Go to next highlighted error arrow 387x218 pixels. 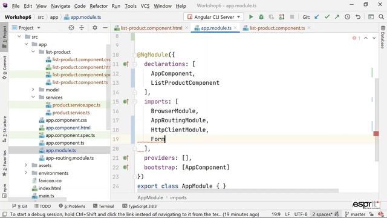pos(374,38)
